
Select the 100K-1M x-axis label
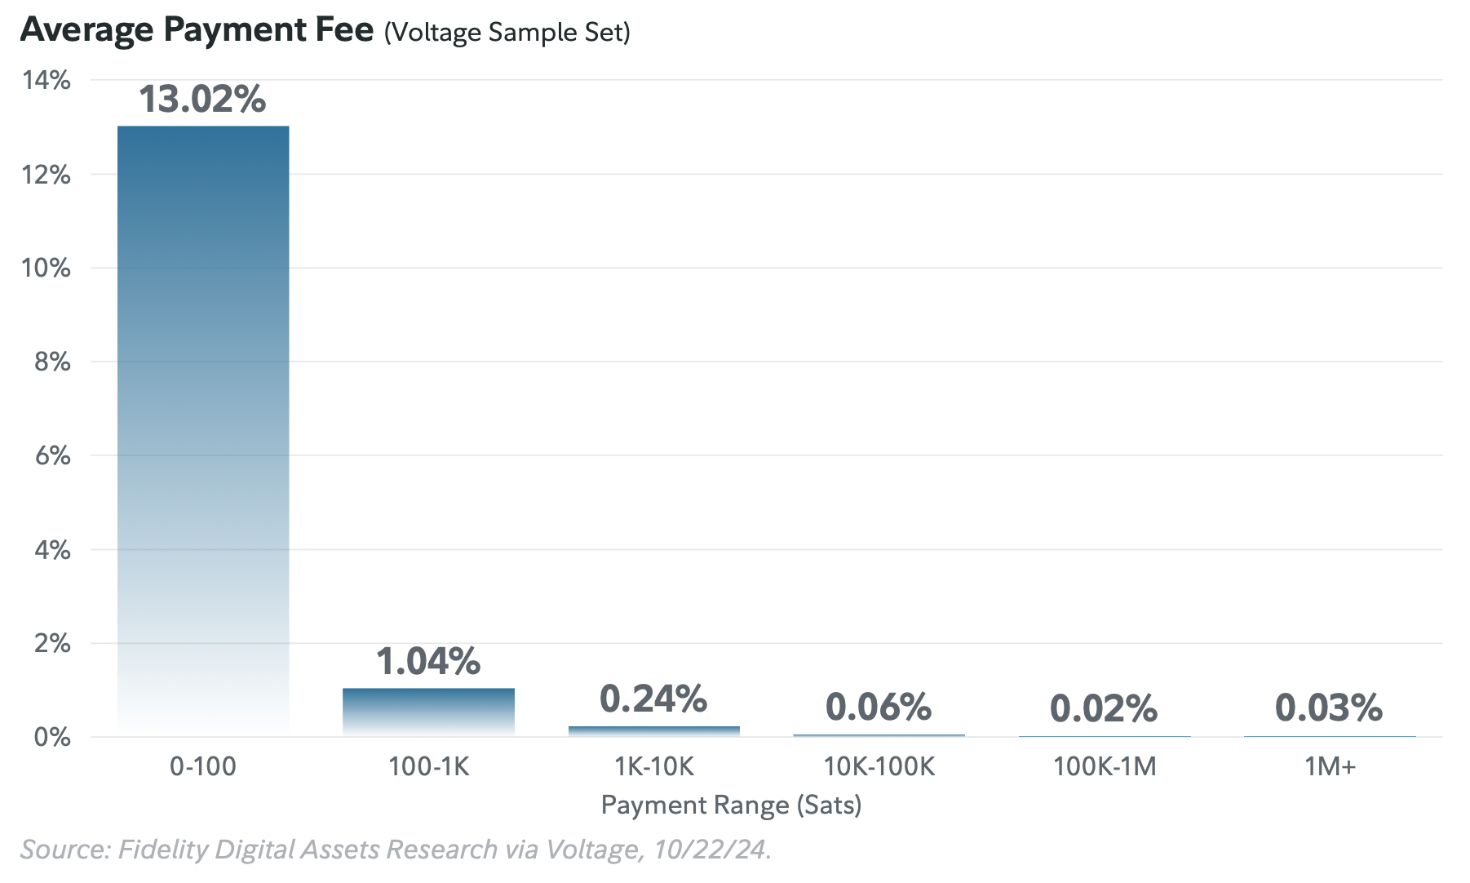tap(1105, 766)
